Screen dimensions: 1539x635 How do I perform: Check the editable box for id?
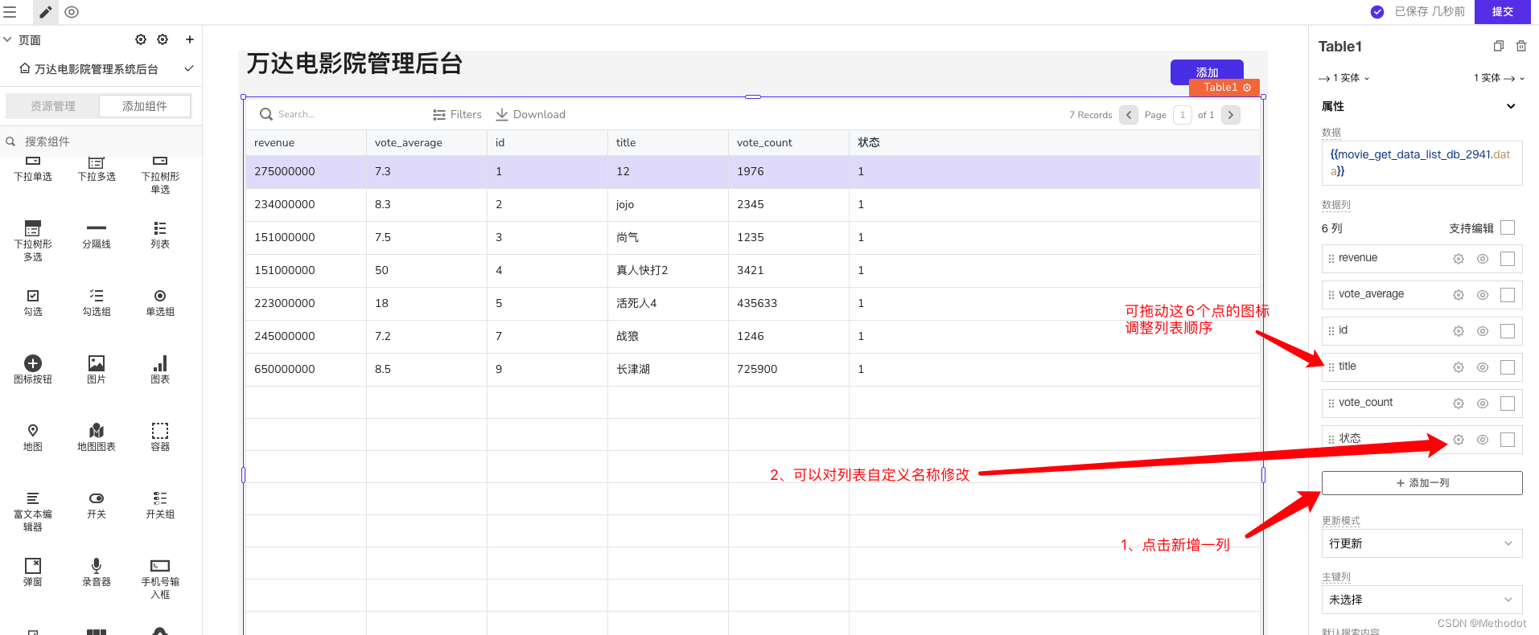[x=1508, y=331]
